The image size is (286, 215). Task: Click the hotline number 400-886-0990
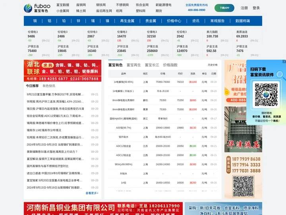[197, 10]
